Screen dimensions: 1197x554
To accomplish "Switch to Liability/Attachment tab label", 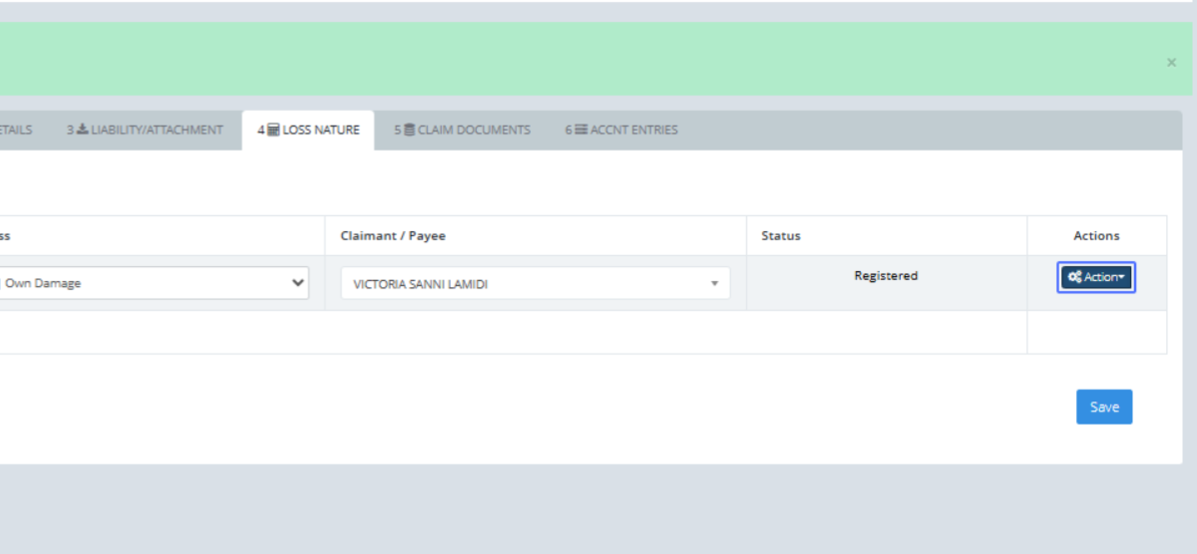I will click(x=157, y=130).
